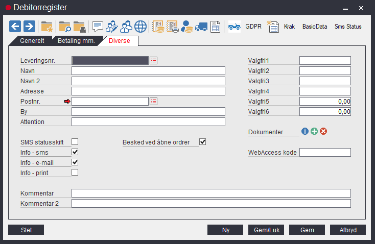Screen dimensions: 375x244
Task: Switch to the Generelt tab
Action: pos(31,40)
